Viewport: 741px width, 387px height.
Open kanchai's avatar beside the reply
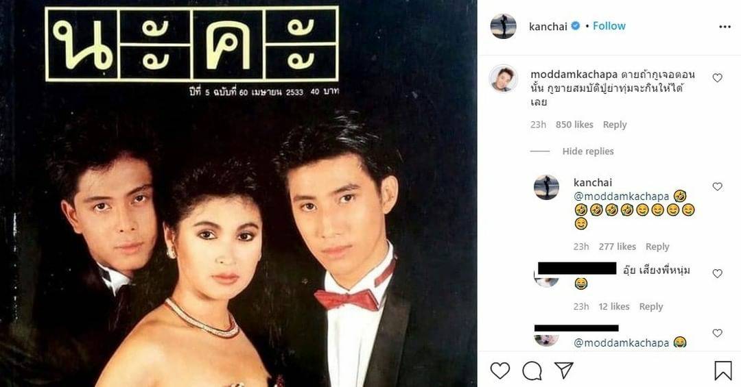pyautogui.click(x=546, y=188)
